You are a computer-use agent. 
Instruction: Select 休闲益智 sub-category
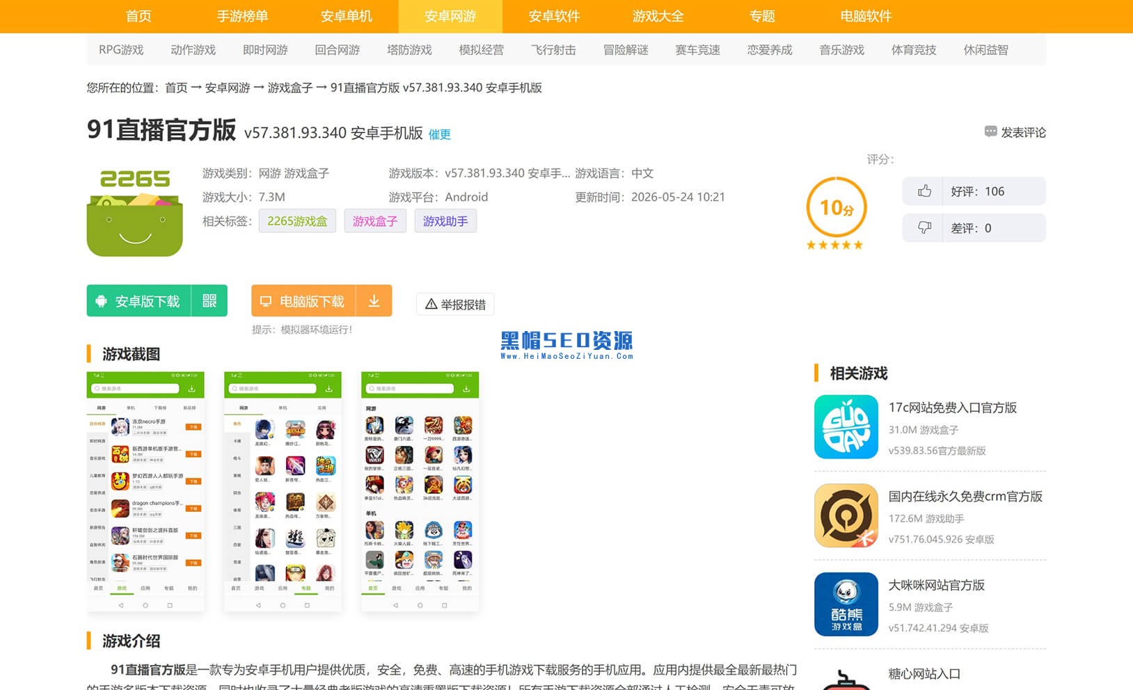pos(985,50)
